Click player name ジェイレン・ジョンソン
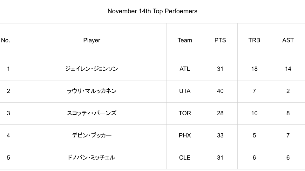 click(x=91, y=69)
